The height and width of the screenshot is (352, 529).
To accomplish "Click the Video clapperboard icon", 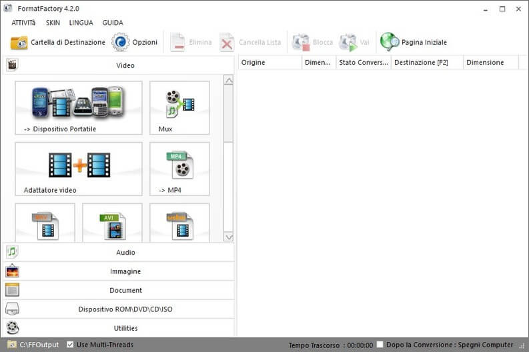I will [x=12, y=65].
